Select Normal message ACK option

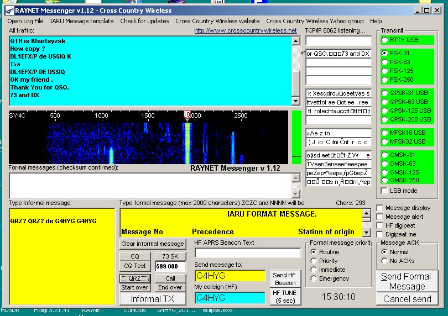click(384, 252)
